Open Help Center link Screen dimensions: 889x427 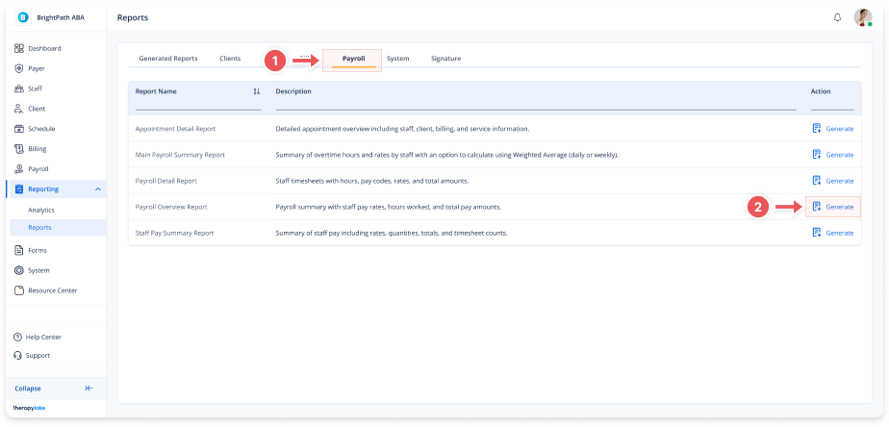pyautogui.click(x=43, y=337)
